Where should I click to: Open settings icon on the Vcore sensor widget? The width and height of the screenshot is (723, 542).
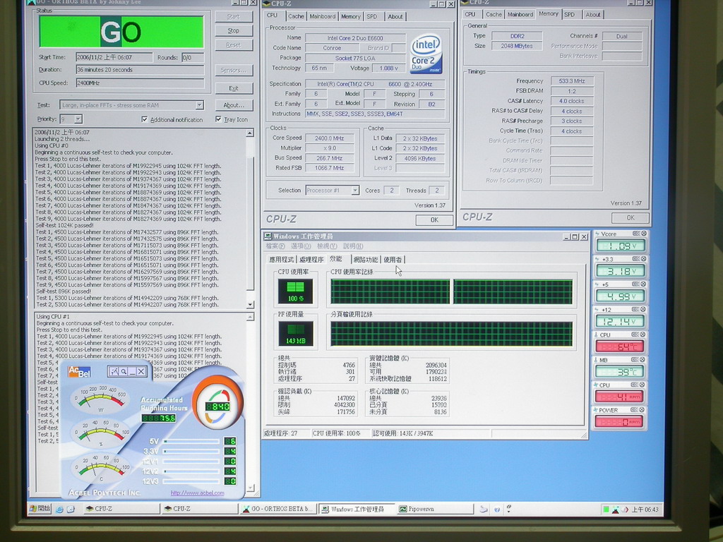click(636, 234)
